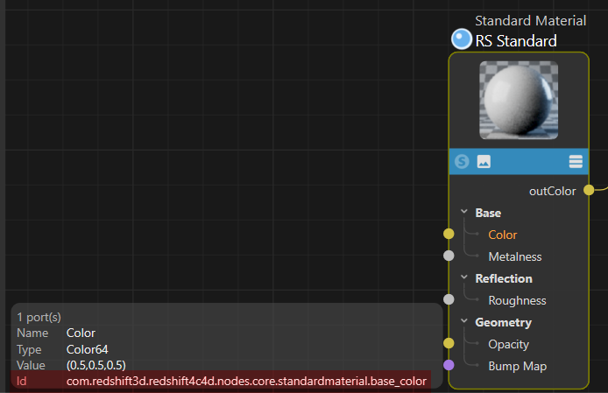
Task: Click the RS Standard node title
Action: click(x=516, y=40)
